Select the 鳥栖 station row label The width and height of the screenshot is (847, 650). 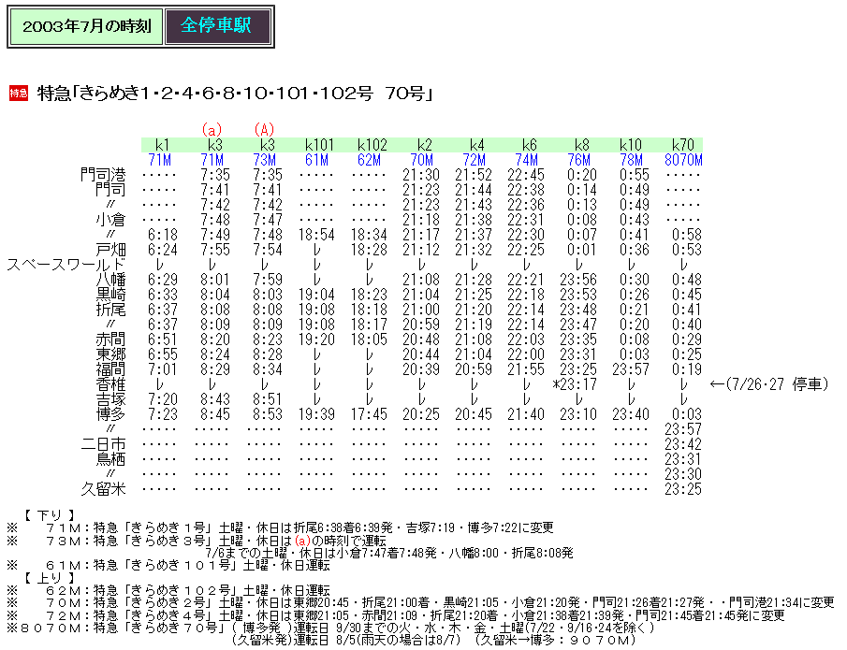point(110,459)
